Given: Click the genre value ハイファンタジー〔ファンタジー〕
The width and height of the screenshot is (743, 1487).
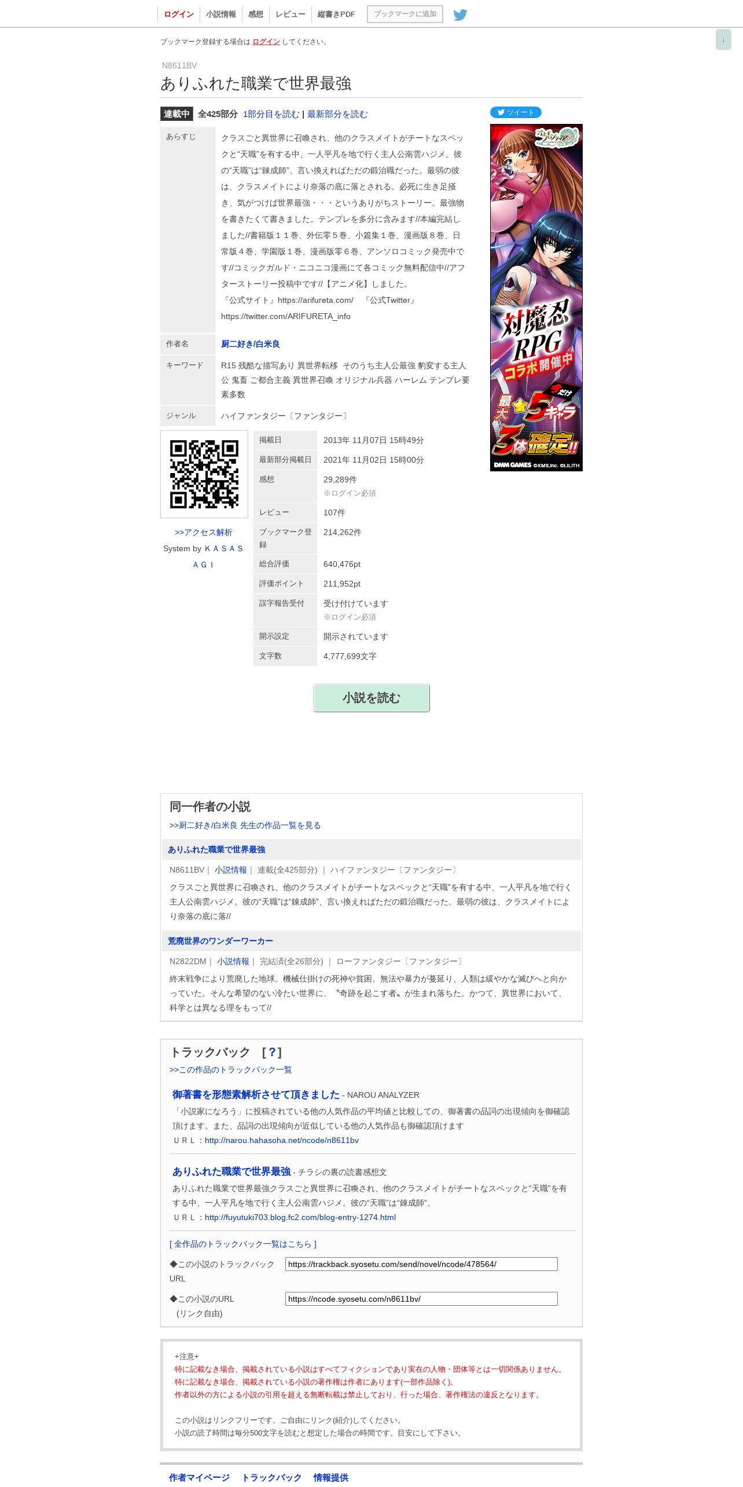Looking at the screenshot, I should [286, 416].
